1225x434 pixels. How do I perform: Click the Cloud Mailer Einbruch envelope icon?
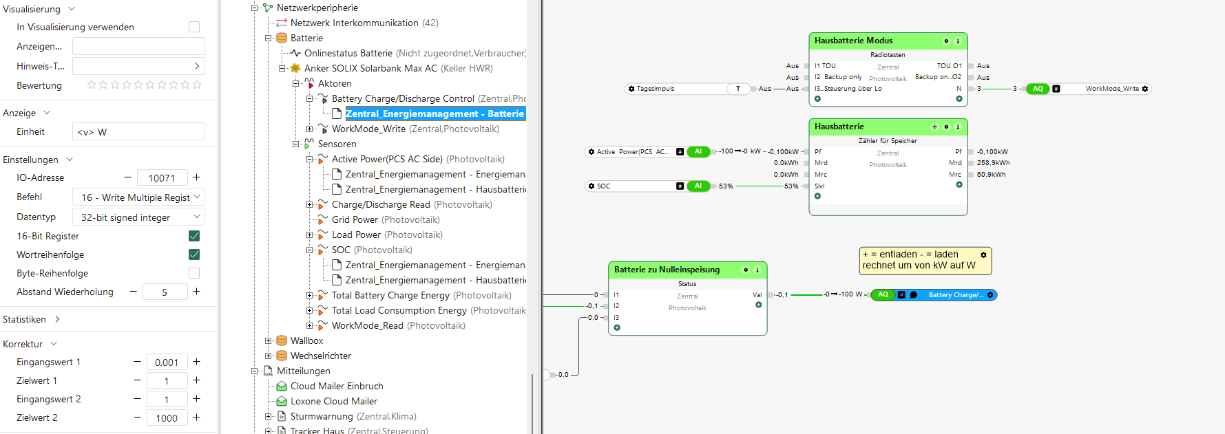point(282,386)
